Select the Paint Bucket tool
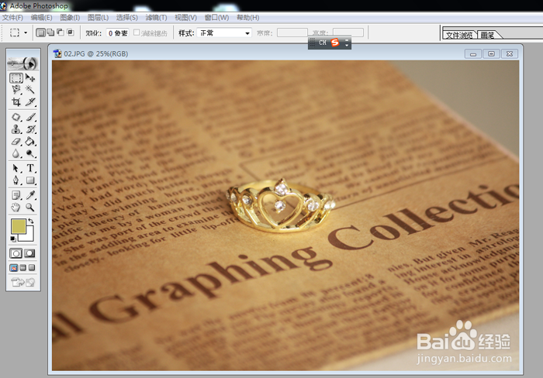The height and width of the screenshot is (378, 543). pyautogui.click(x=30, y=142)
